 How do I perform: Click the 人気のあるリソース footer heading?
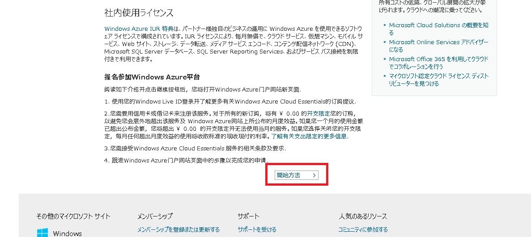pyautogui.click(x=363, y=216)
